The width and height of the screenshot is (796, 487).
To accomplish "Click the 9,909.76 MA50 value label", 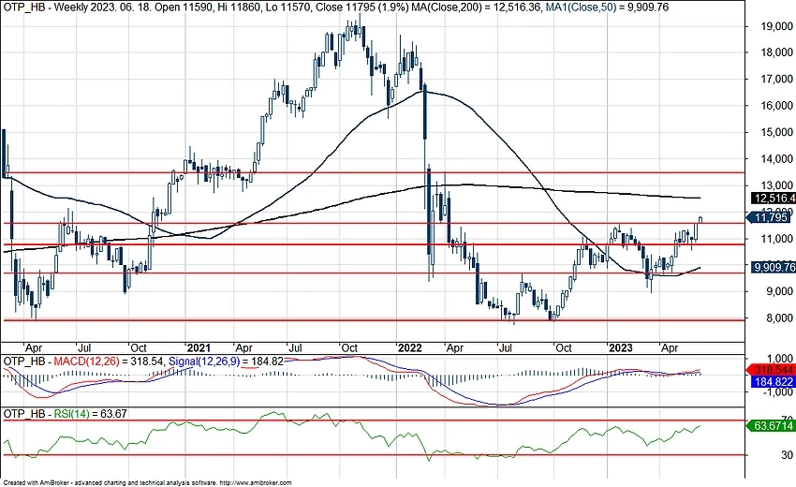I will pyautogui.click(x=773, y=267).
